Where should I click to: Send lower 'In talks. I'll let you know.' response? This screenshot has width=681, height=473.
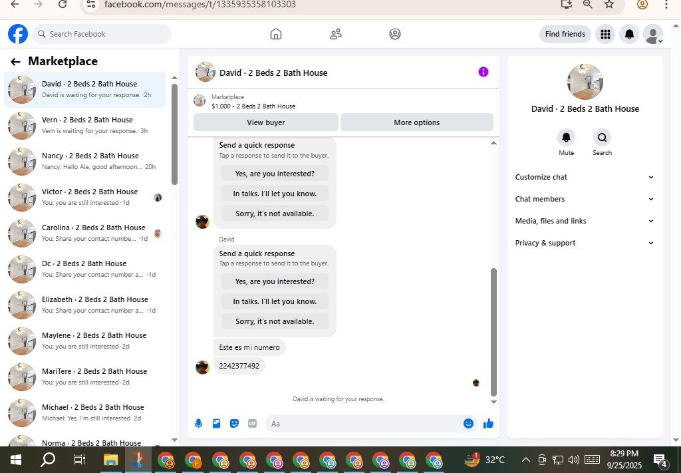pyautogui.click(x=275, y=301)
